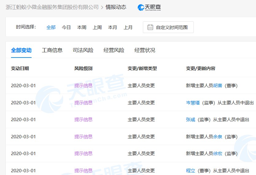Click 主要人员变更 in the 胡喜 row
256x175 pixels.
pos(141,86)
